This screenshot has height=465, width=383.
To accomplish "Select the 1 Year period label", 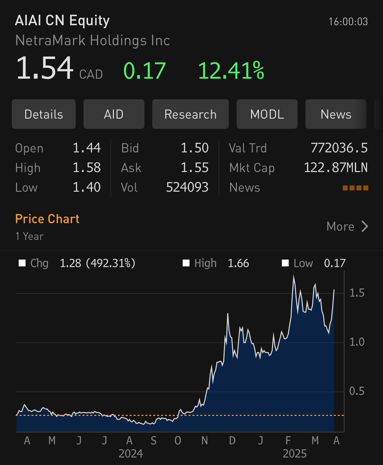I will (29, 236).
